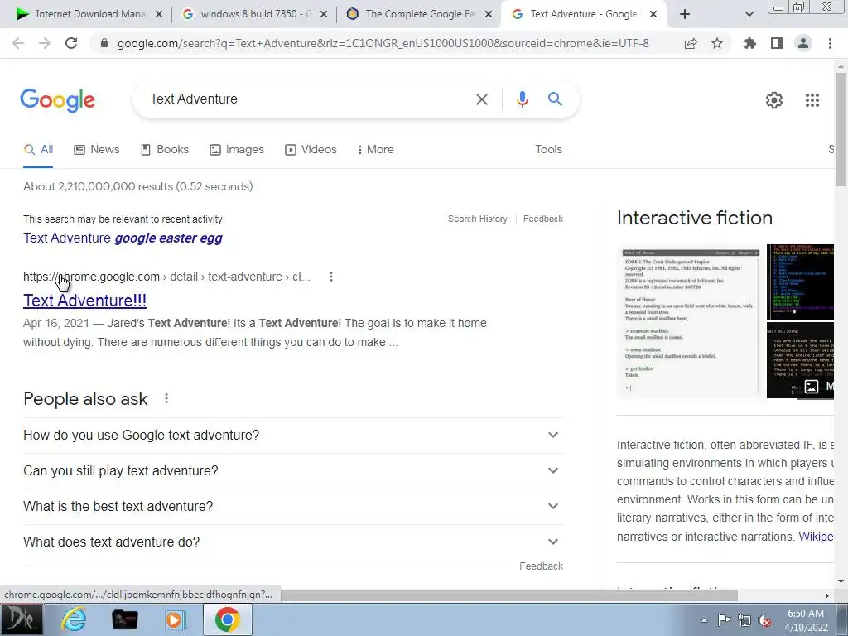Image resolution: width=848 pixels, height=636 pixels.
Task: Open the Zork screenshot thumbnail
Action: [x=691, y=321]
